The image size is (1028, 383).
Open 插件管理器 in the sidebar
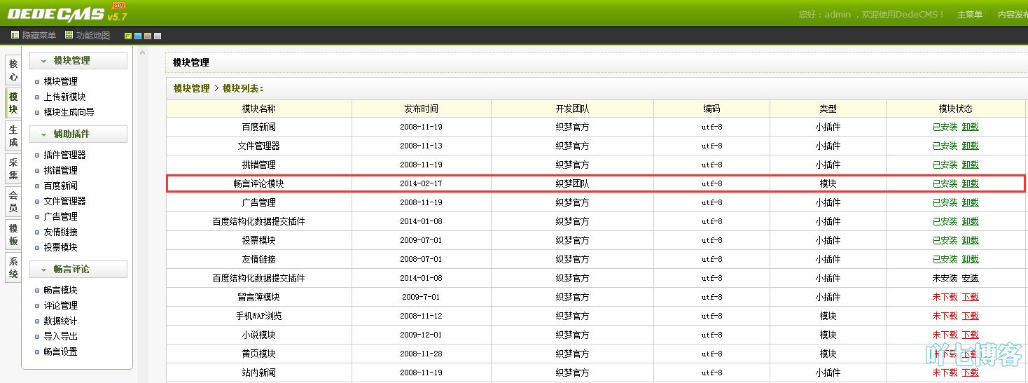(x=64, y=155)
